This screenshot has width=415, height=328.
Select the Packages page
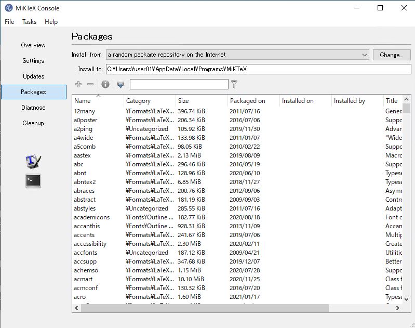click(34, 92)
